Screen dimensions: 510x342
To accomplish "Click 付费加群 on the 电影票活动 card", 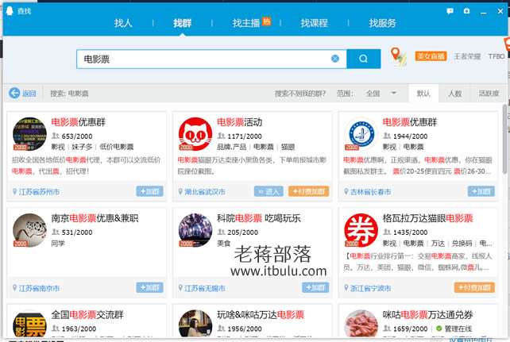I will click(x=309, y=191).
